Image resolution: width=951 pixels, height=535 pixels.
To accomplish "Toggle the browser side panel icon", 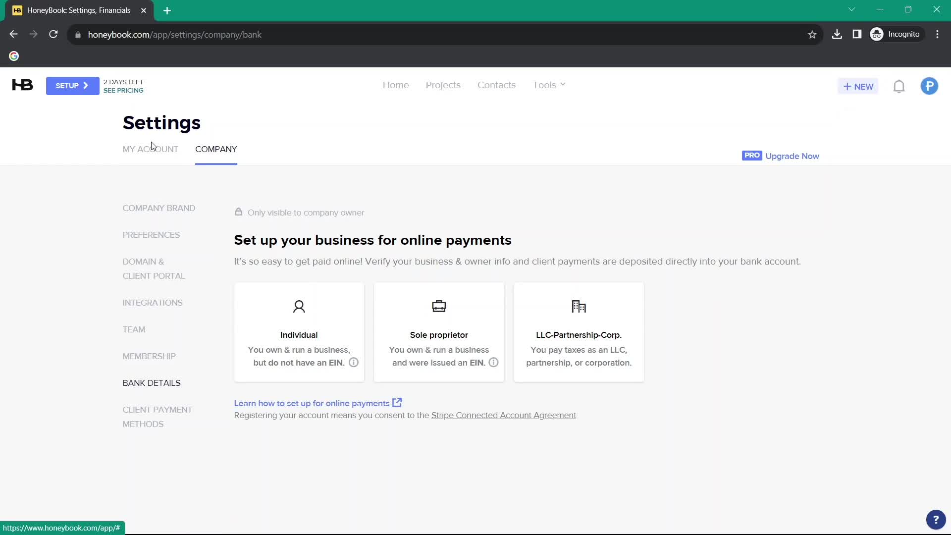I will [x=857, y=35].
